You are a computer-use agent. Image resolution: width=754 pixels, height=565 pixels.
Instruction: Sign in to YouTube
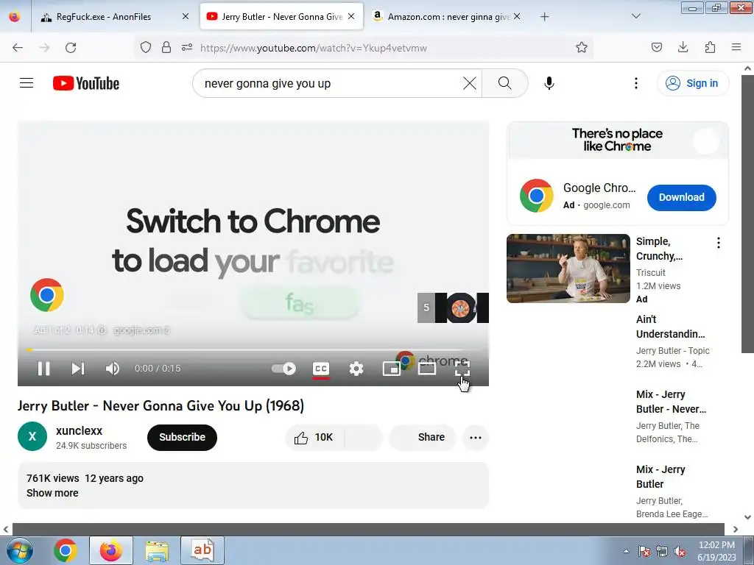(x=693, y=83)
